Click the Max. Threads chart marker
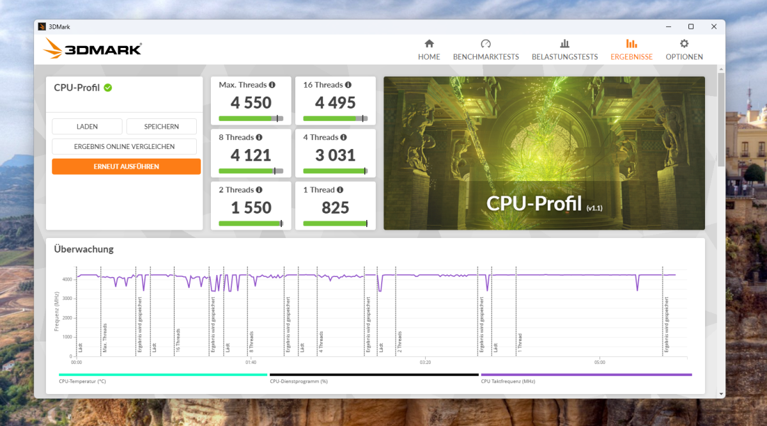The image size is (767, 426). tap(105, 339)
